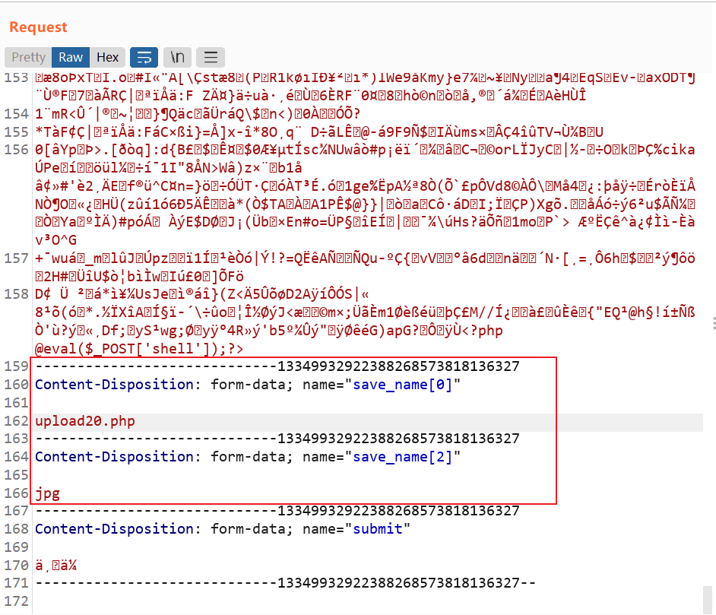Open the hamburger options menu icon
Image resolution: width=716 pixels, height=615 pixels.
click(x=211, y=58)
